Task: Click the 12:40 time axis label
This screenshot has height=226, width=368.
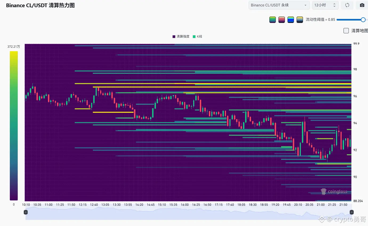Action: (94, 205)
